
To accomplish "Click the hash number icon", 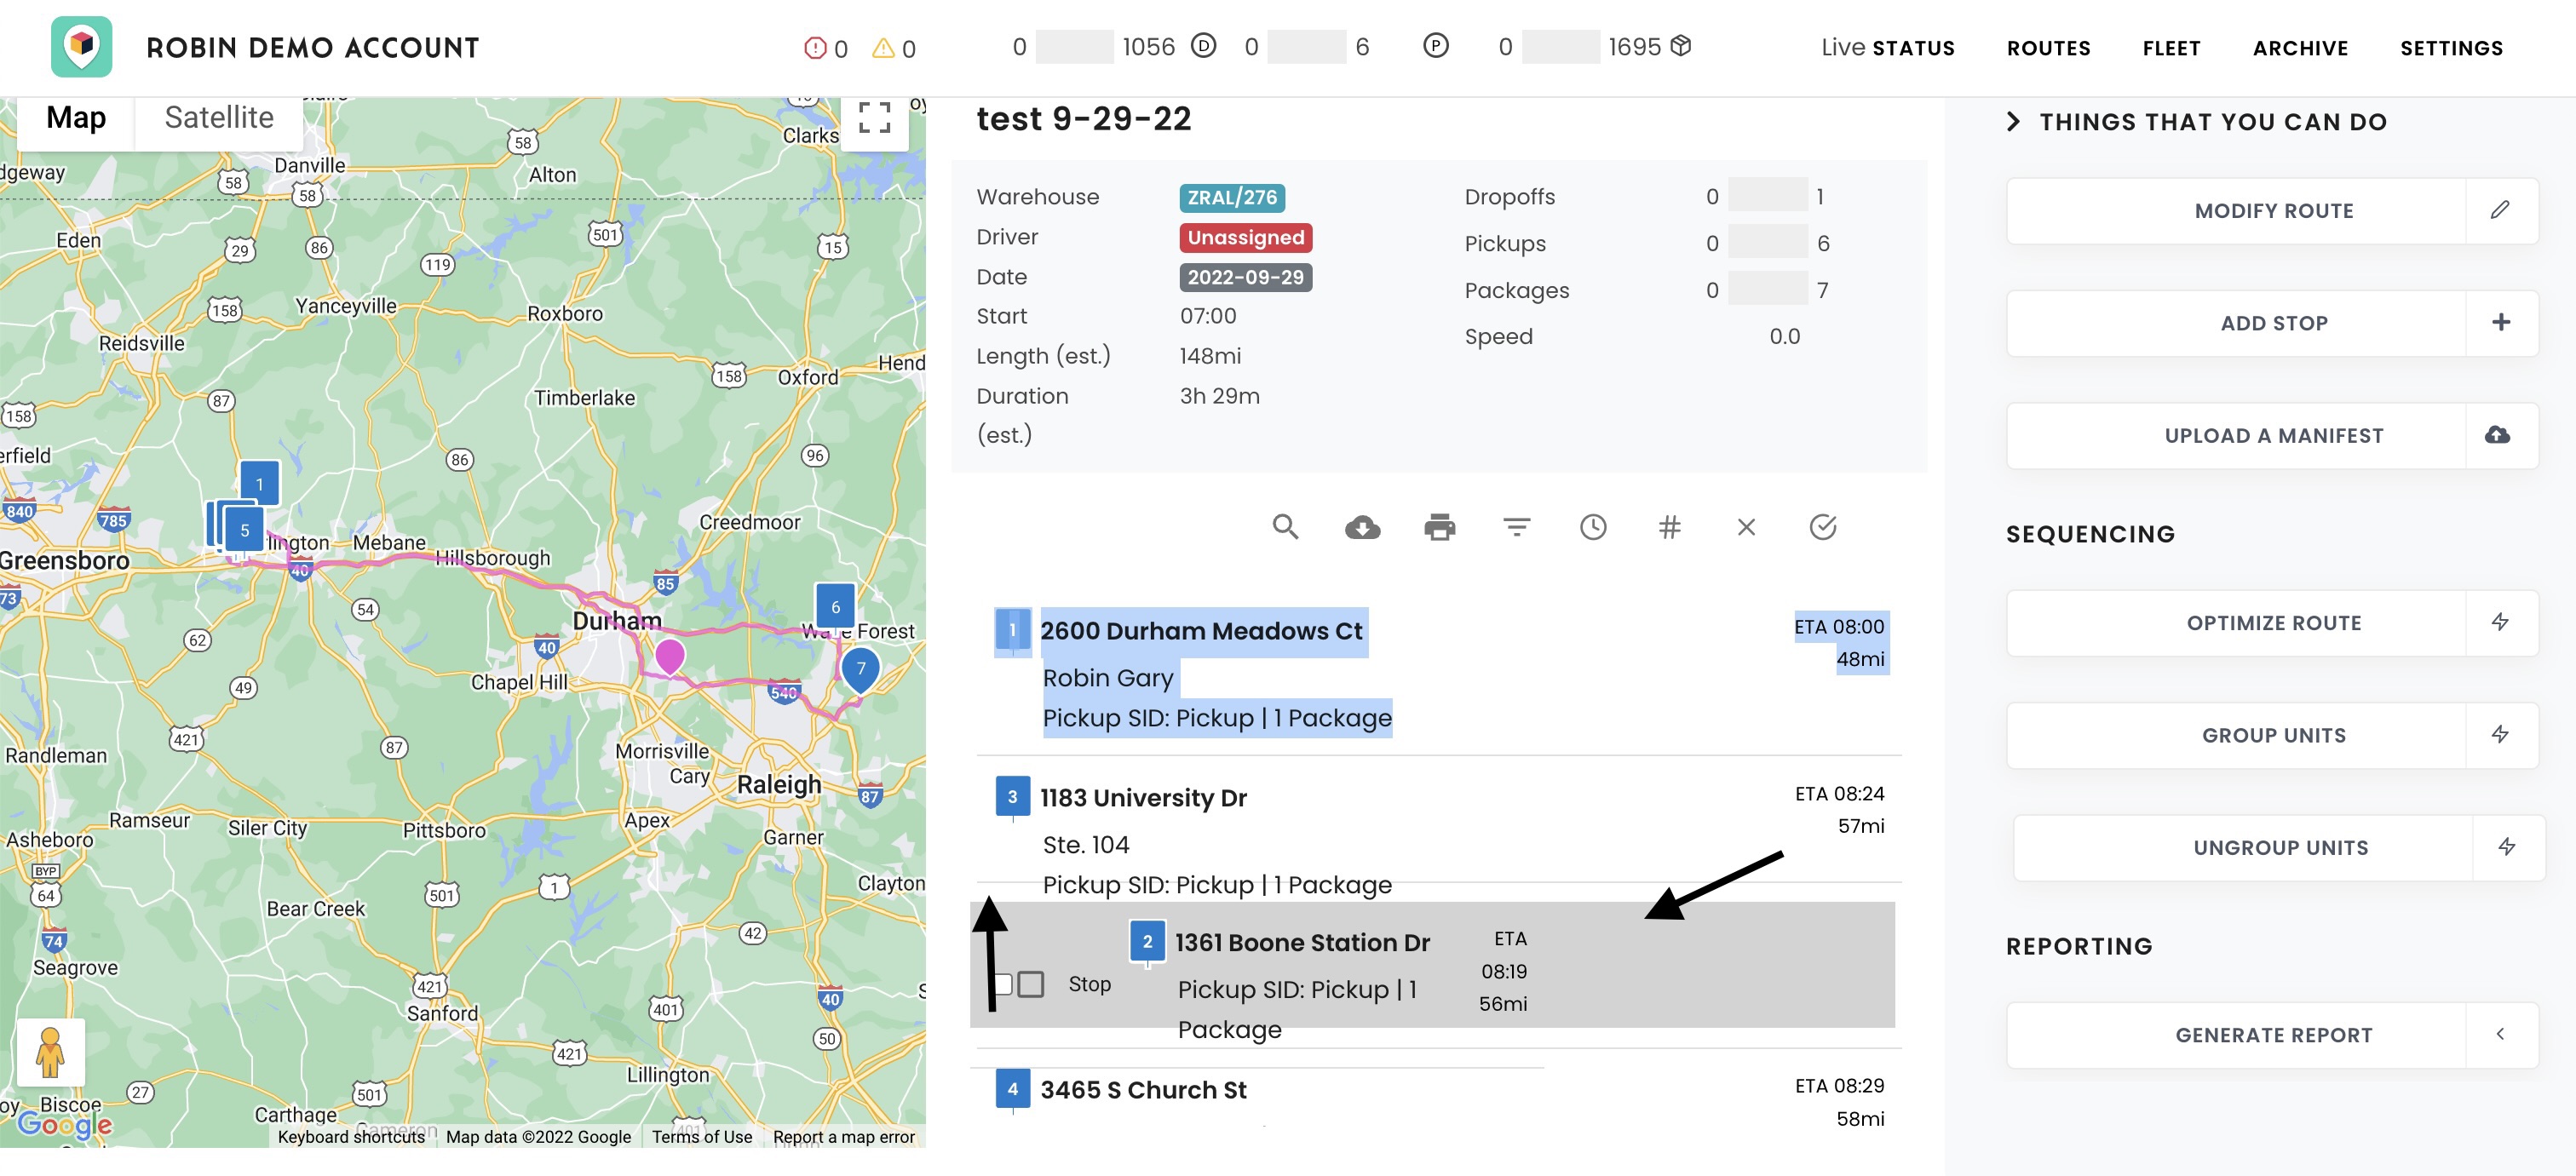I will [1669, 527].
